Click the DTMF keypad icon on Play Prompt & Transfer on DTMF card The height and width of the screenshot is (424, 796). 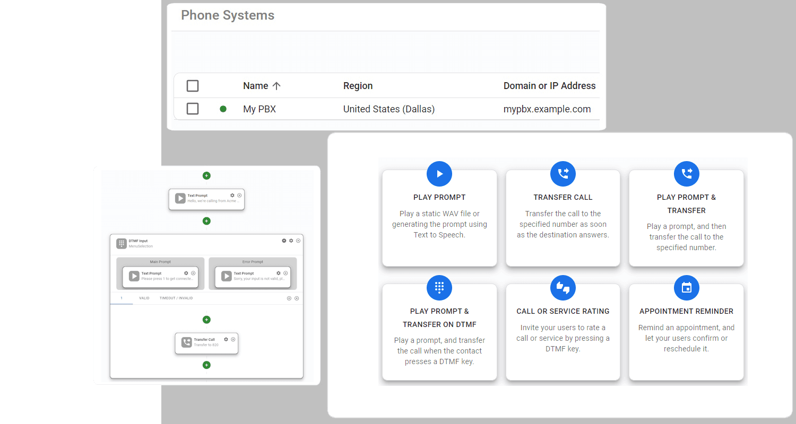click(x=439, y=288)
